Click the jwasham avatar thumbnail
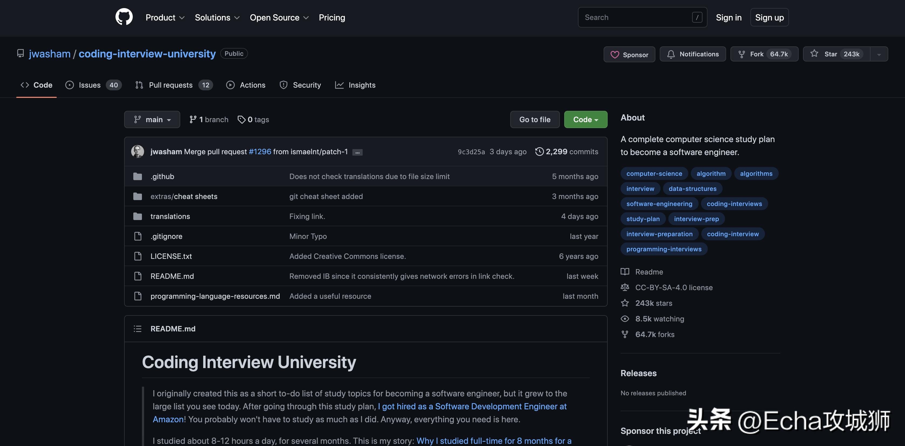Image resolution: width=905 pixels, height=446 pixels. [x=137, y=151]
